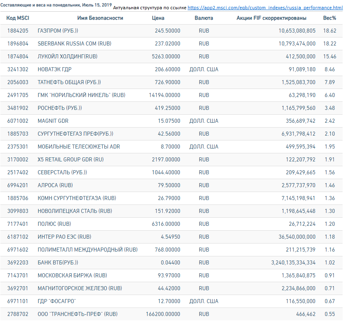Select 'ЛУКОЙЛ ХОЛДИНГ(RUB)' name cell
The height and width of the screenshot is (322, 345).
(x=68, y=56)
